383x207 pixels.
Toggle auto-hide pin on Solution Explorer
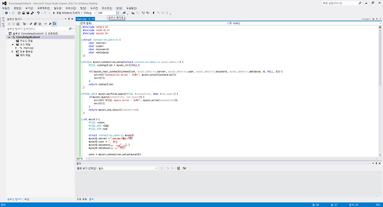(69, 19)
